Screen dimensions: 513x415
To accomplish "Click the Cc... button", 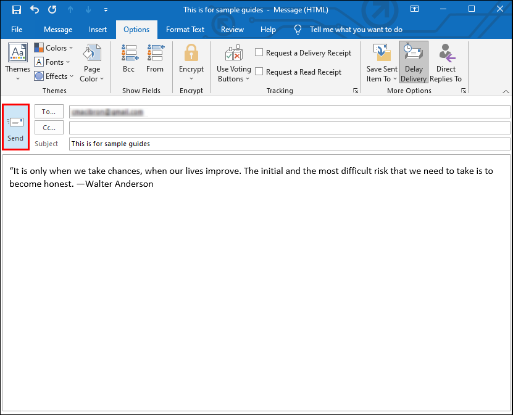I will pos(49,128).
